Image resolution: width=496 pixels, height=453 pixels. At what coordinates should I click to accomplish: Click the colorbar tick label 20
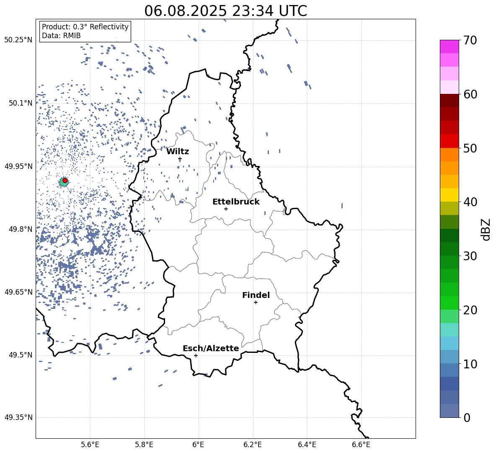pos(470,310)
